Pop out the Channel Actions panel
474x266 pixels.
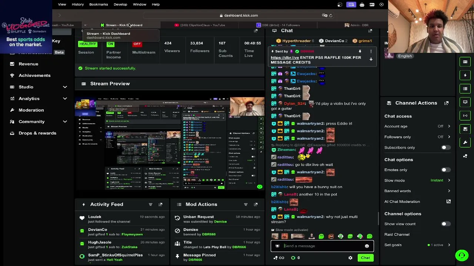click(446, 103)
